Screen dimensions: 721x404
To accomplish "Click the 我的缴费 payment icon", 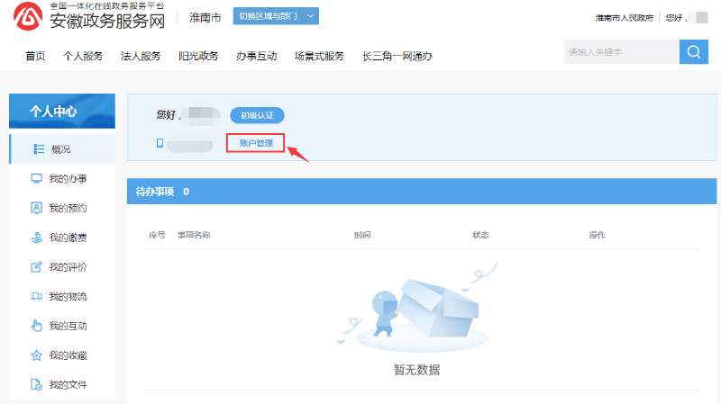I will [37, 238].
